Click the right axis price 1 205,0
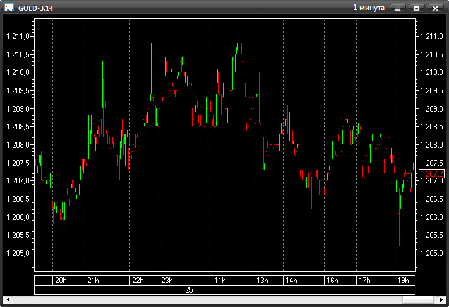The height and width of the screenshot is (307, 449). [x=431, y=253]
